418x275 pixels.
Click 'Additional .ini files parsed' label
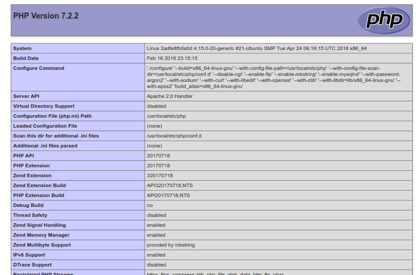pos(45,146)
